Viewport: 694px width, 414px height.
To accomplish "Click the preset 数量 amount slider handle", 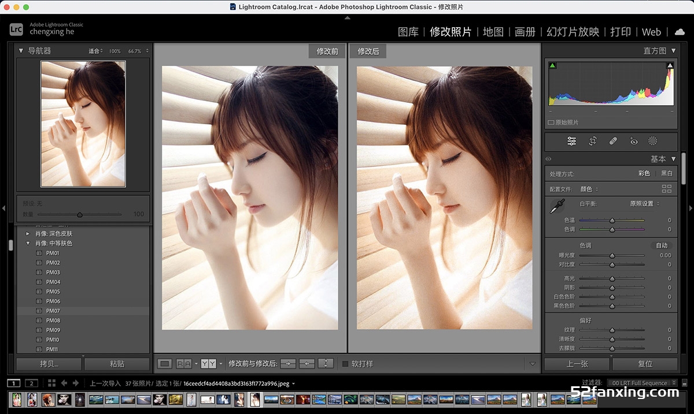I will click(79, 214).
